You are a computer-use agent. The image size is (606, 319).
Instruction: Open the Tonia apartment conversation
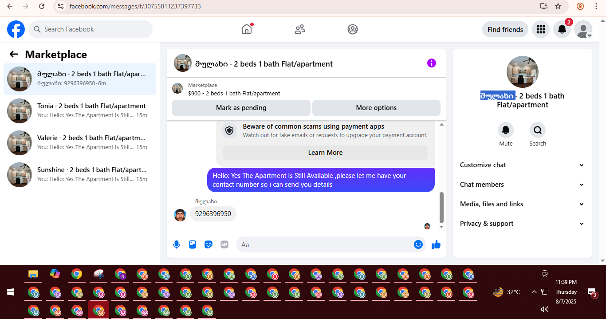80,111
